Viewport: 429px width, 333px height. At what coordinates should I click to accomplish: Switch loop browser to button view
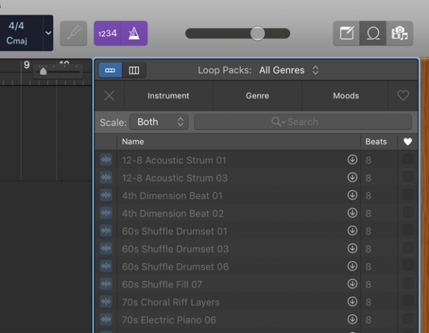[x=110, y=70]
